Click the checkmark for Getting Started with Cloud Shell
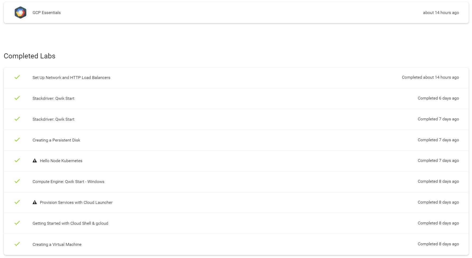This screenshot has height=258, width=472. click(17, 223)
